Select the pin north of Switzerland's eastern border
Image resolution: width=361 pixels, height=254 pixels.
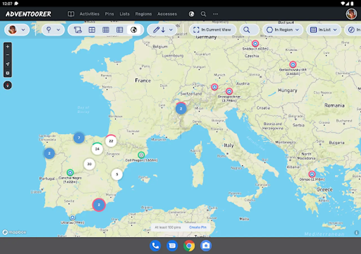click(215, 87)
